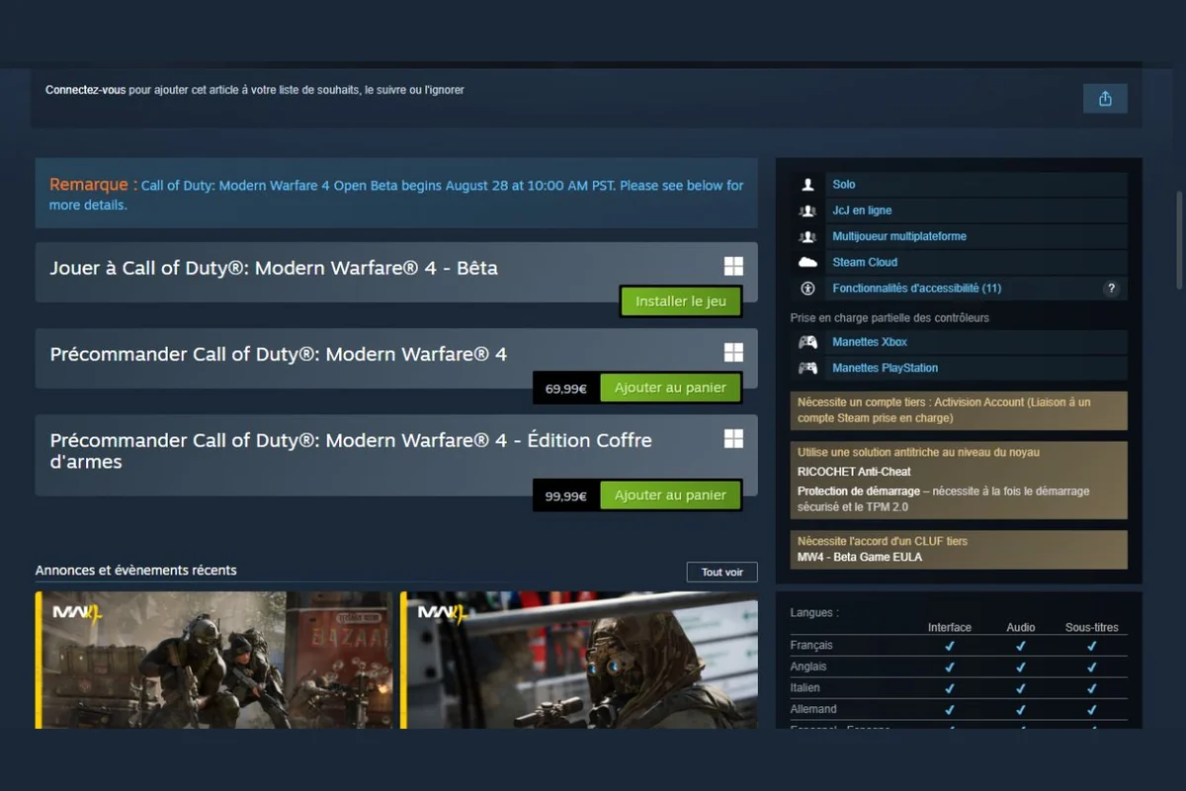The image size is (1186, 791).
Task: Click the Multijoueur multiplateforme icon
Action: point(808,236)
